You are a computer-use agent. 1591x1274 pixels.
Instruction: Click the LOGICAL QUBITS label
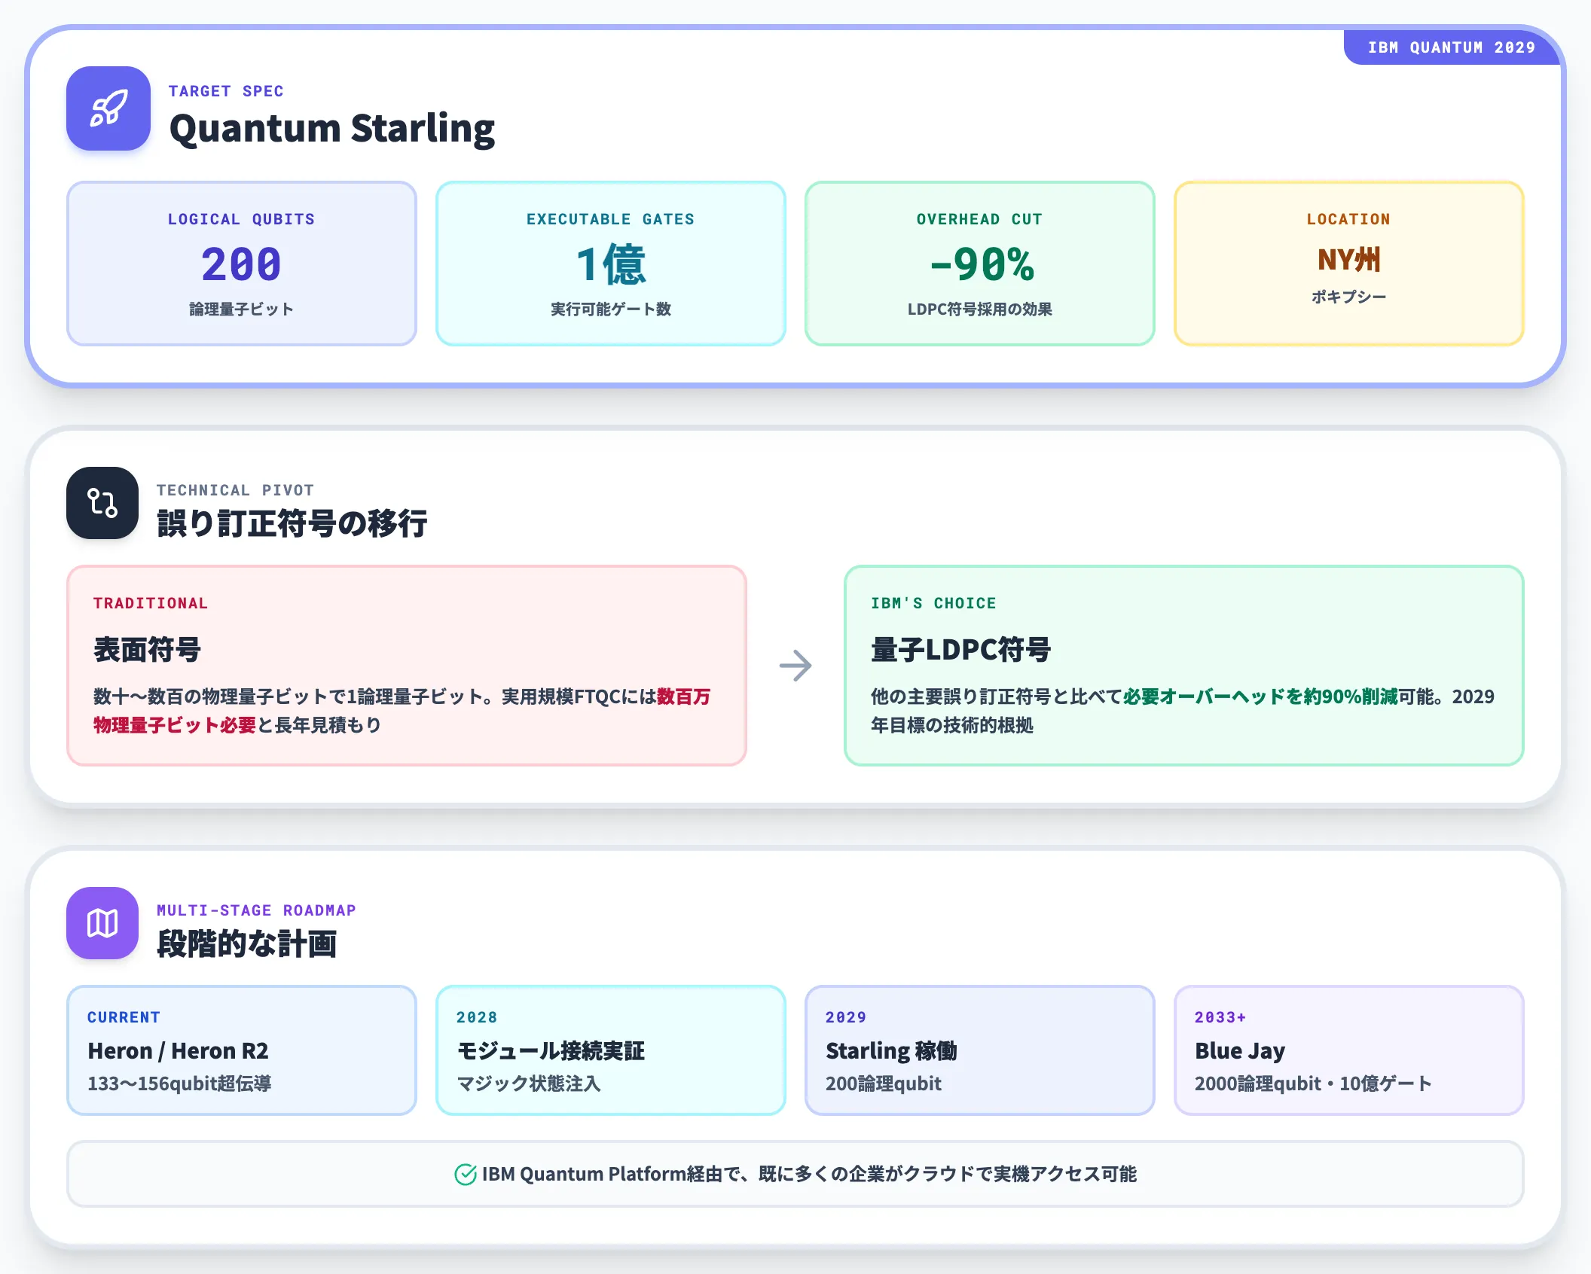pyautogui.click(x=242, y=219)
